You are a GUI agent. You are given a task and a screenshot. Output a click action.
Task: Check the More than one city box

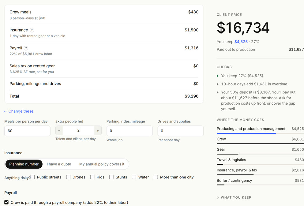156,177
